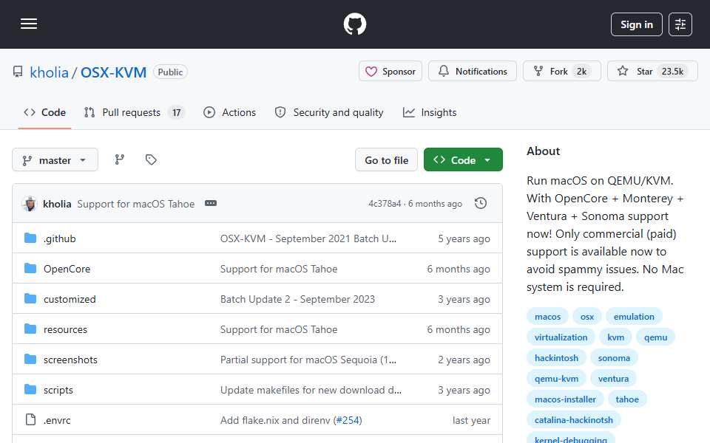Click the screenshots folder icon

30,360
